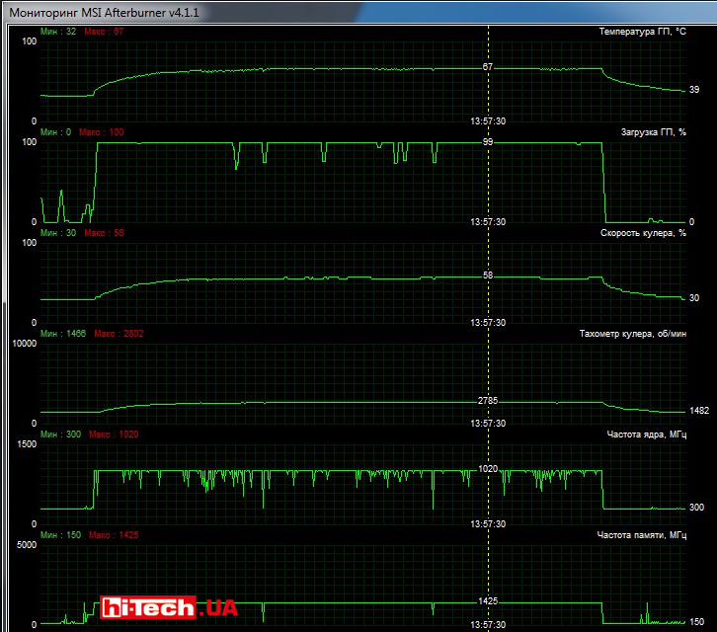Viewport: 717px width, 632px height.
Task: Click the 13:57:30 timestamp in the temperature graph
Action: pyautogui.click(x=488, y=120)
